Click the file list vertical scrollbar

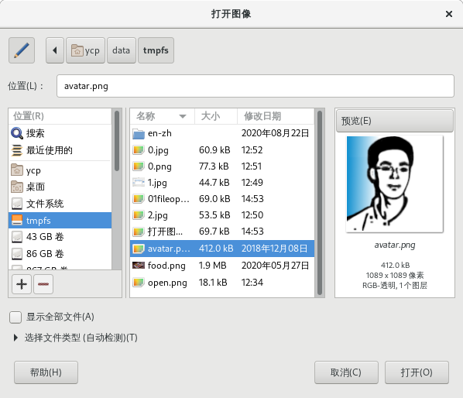(320, 203)
